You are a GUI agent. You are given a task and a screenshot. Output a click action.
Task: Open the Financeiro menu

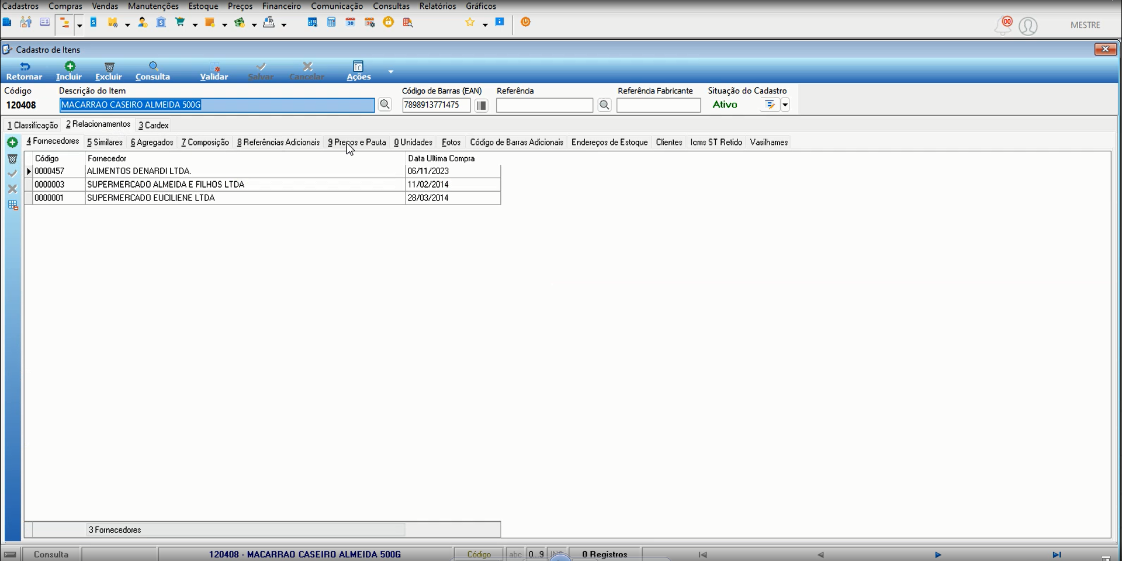pyautogui.click(x=282, y=6)
